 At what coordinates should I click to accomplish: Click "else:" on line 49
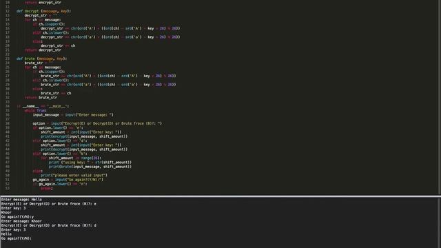(x=38, y=171)
